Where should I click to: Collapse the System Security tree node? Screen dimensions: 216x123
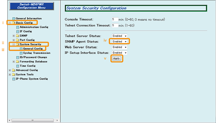tap(14, 44)
